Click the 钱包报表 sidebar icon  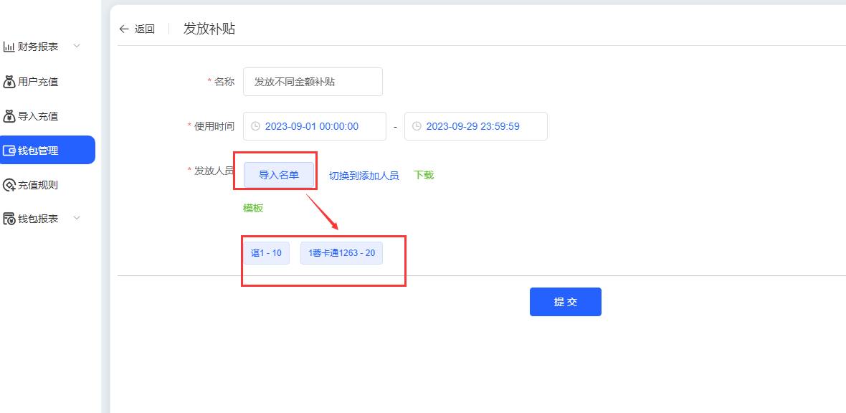pyautogui.click(x=9, y=219)
